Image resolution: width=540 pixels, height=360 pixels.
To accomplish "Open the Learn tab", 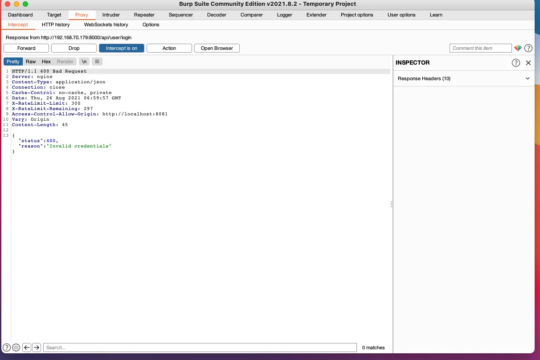I will 436,15.
